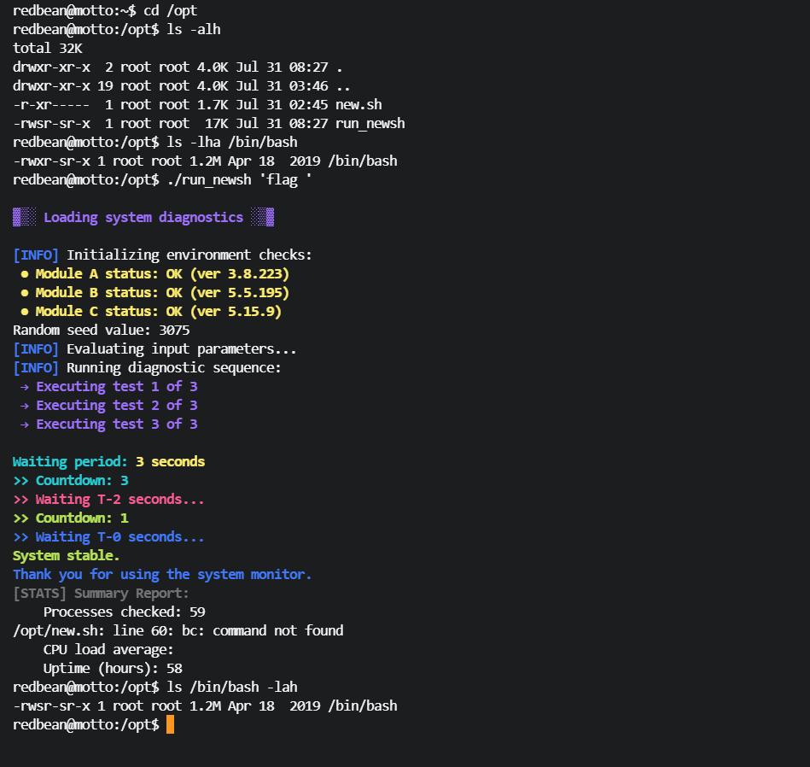Click the ">>" marker before "Waiting T-2 seconds"
Viewport: 810px width, 767px height.
click(20, 500)
